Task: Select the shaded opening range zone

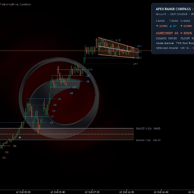Action: pyautogui.click(x=67, y=134)
